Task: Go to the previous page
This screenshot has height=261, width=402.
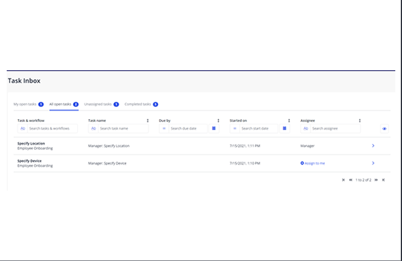Action: [x=350, y=180]
